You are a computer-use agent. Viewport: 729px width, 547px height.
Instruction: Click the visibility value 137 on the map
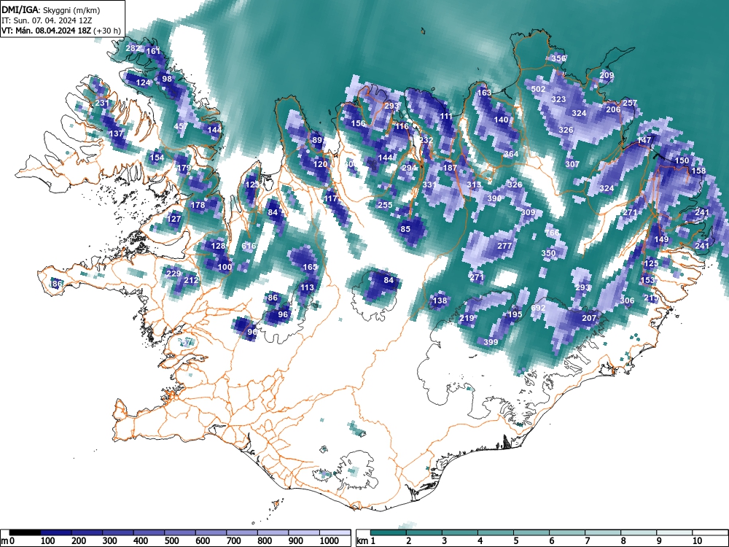(x=116, y=133)
